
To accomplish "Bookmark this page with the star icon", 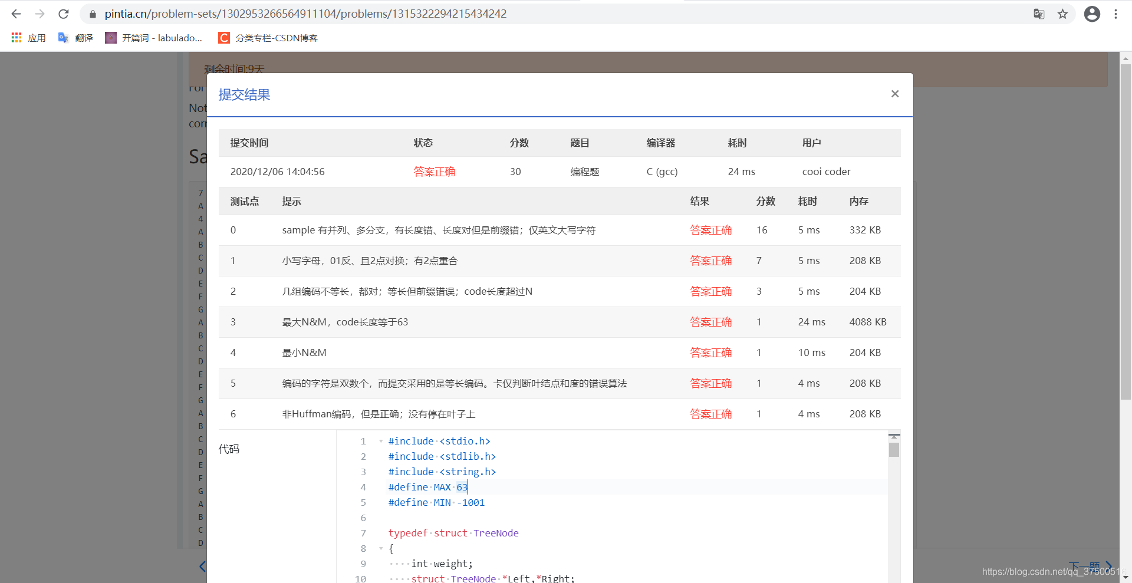I will [1062, 14].
